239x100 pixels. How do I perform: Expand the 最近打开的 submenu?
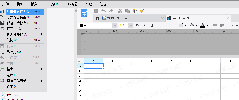[x=24, y=34]
